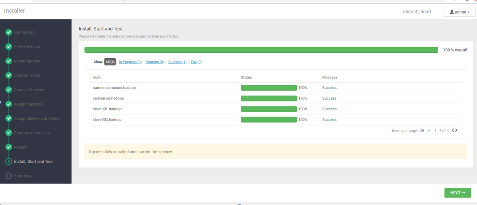Viewport: 477px width, 205px height.
Task: Click the Assign Masters step check icon
Action: pyautogui.click(x=9, y=104)
